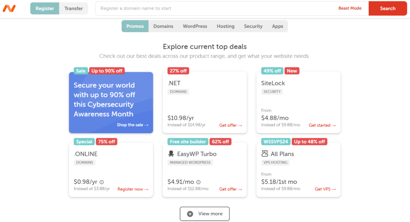
Task: Click the 49% off badge
Action: pos(272,71)
